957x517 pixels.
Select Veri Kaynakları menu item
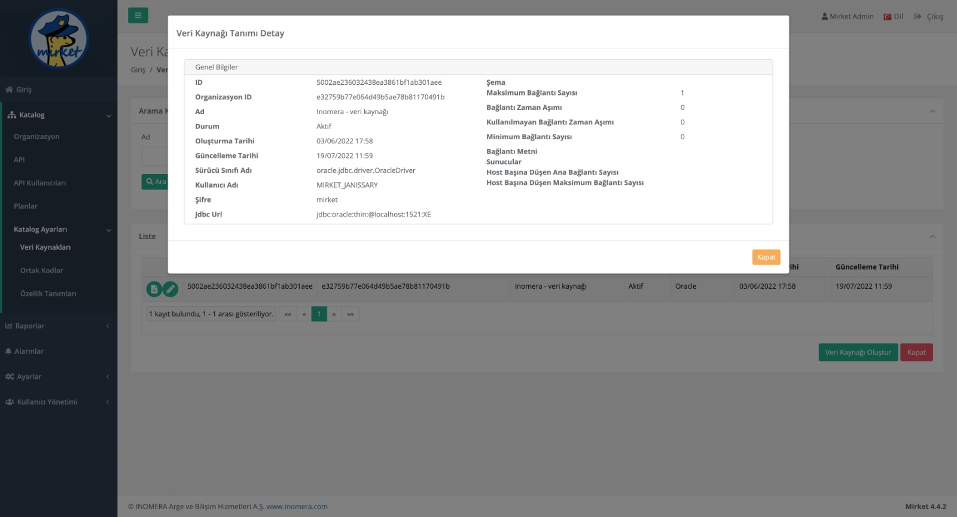(45, 247)
